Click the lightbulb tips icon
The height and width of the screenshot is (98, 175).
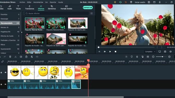tap(115, 2)
